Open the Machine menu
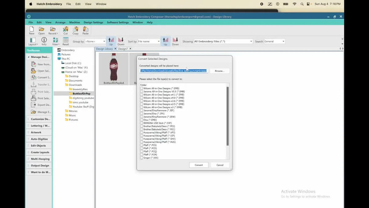The image size is (369, 208). pos(74,22)
